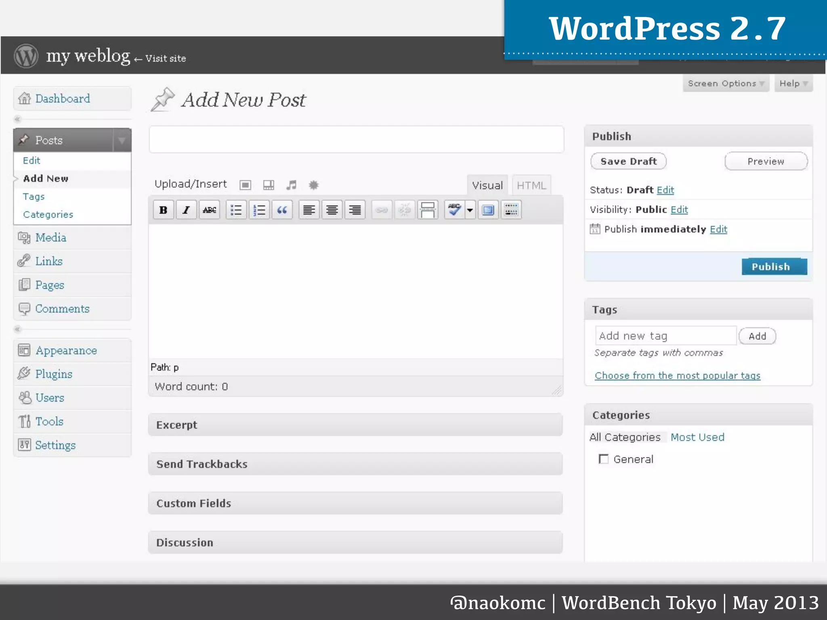This screenshot has height=620, width=827.
Task: Collapse the Posts menu with its arrow
Action: click(122, 140)
